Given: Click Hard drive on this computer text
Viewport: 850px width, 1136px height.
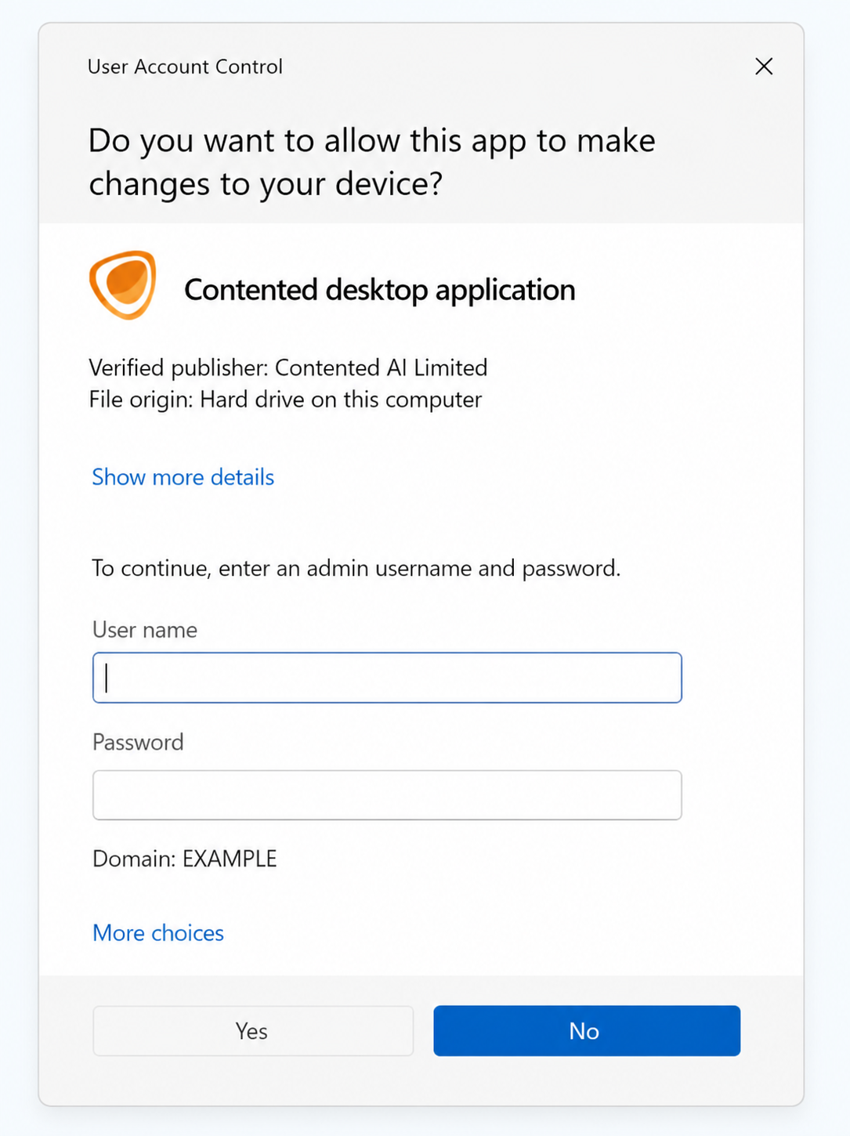Looking at the screenshot, I should pyautogui.click(x=341, y=400).
